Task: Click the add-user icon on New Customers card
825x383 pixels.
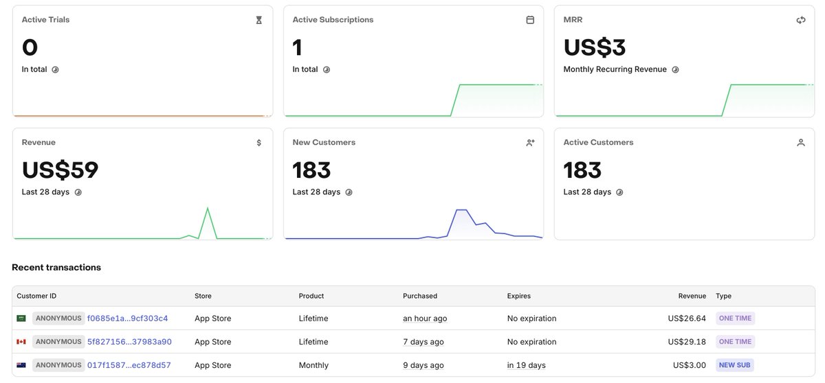Action: (530, 143)
